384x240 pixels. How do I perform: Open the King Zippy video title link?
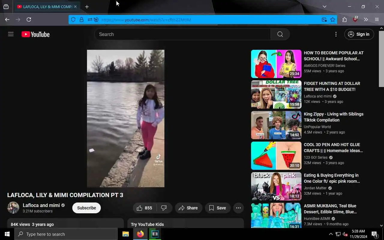tap(334, 117)
